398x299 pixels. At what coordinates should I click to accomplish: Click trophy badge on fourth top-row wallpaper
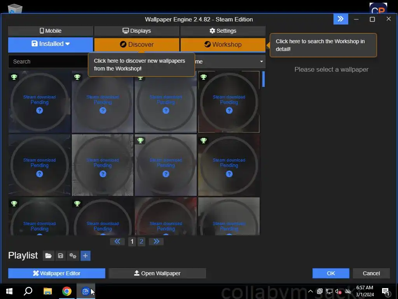click(203, 77)
